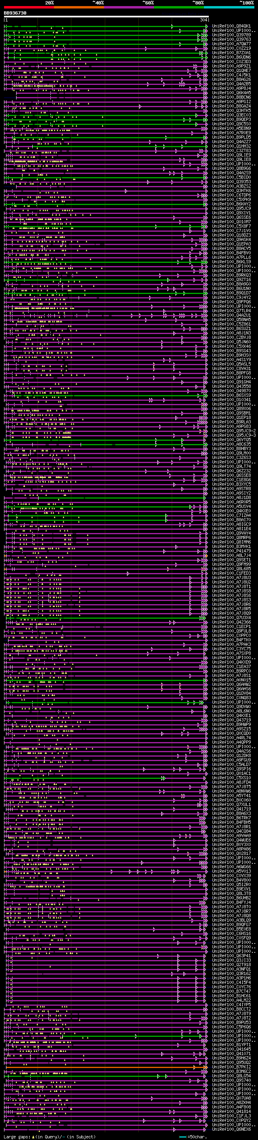
Task: Select the UniRef100_Q4KXD9 label
Action: click(x=231, y=662)
